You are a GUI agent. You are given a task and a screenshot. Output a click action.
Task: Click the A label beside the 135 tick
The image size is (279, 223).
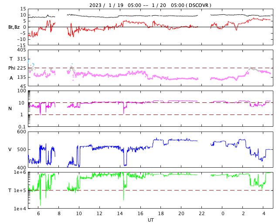pyautogui.click(x=11, y=78)
